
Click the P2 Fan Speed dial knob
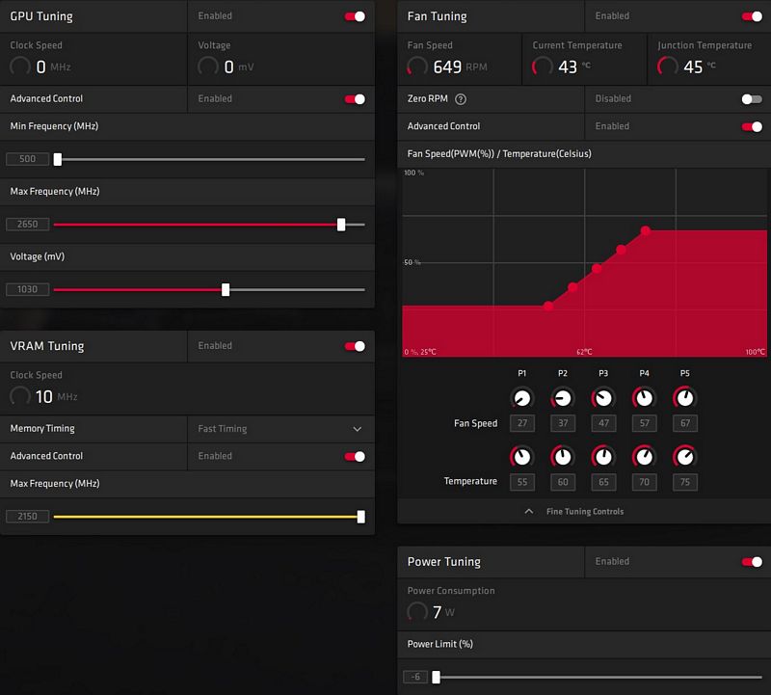pyautogui.click(x=563, y=398)
